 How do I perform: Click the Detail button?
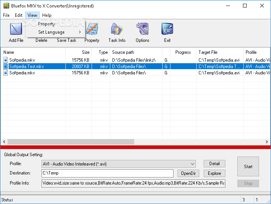(x=215, y=164)
